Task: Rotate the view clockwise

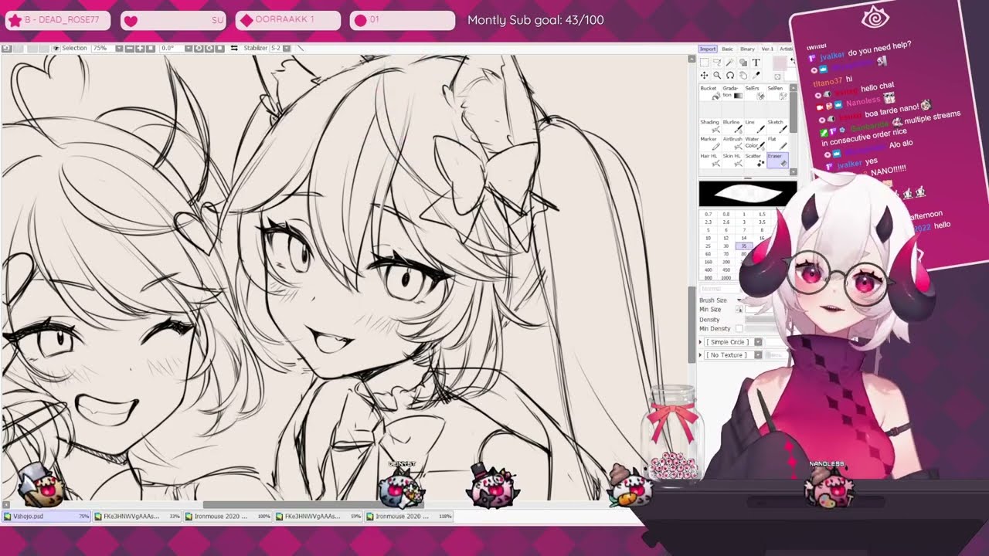Action: [x=209, y=48]
